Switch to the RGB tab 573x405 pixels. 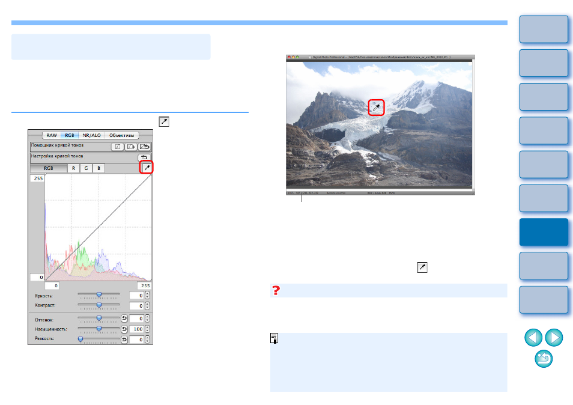click(70, 135)
